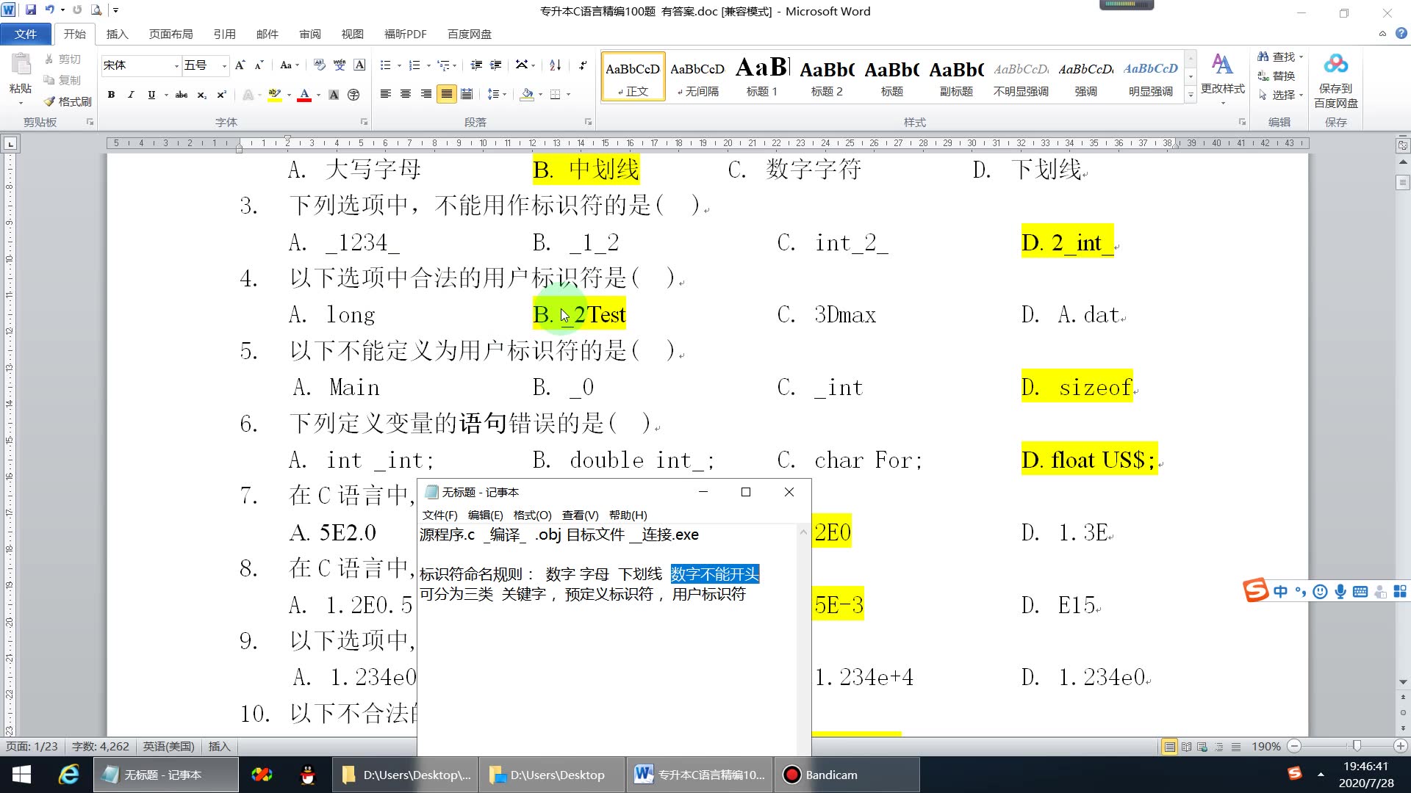Toggle Italic formatting
Image resolution: width=1411 pixels, height=793 pixels.
pos(131,95)
